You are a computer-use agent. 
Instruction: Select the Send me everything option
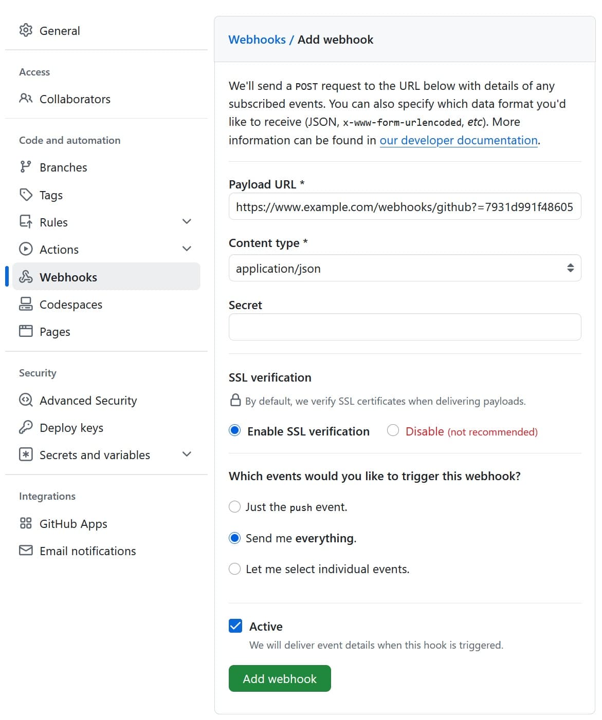tap(234, 538)
